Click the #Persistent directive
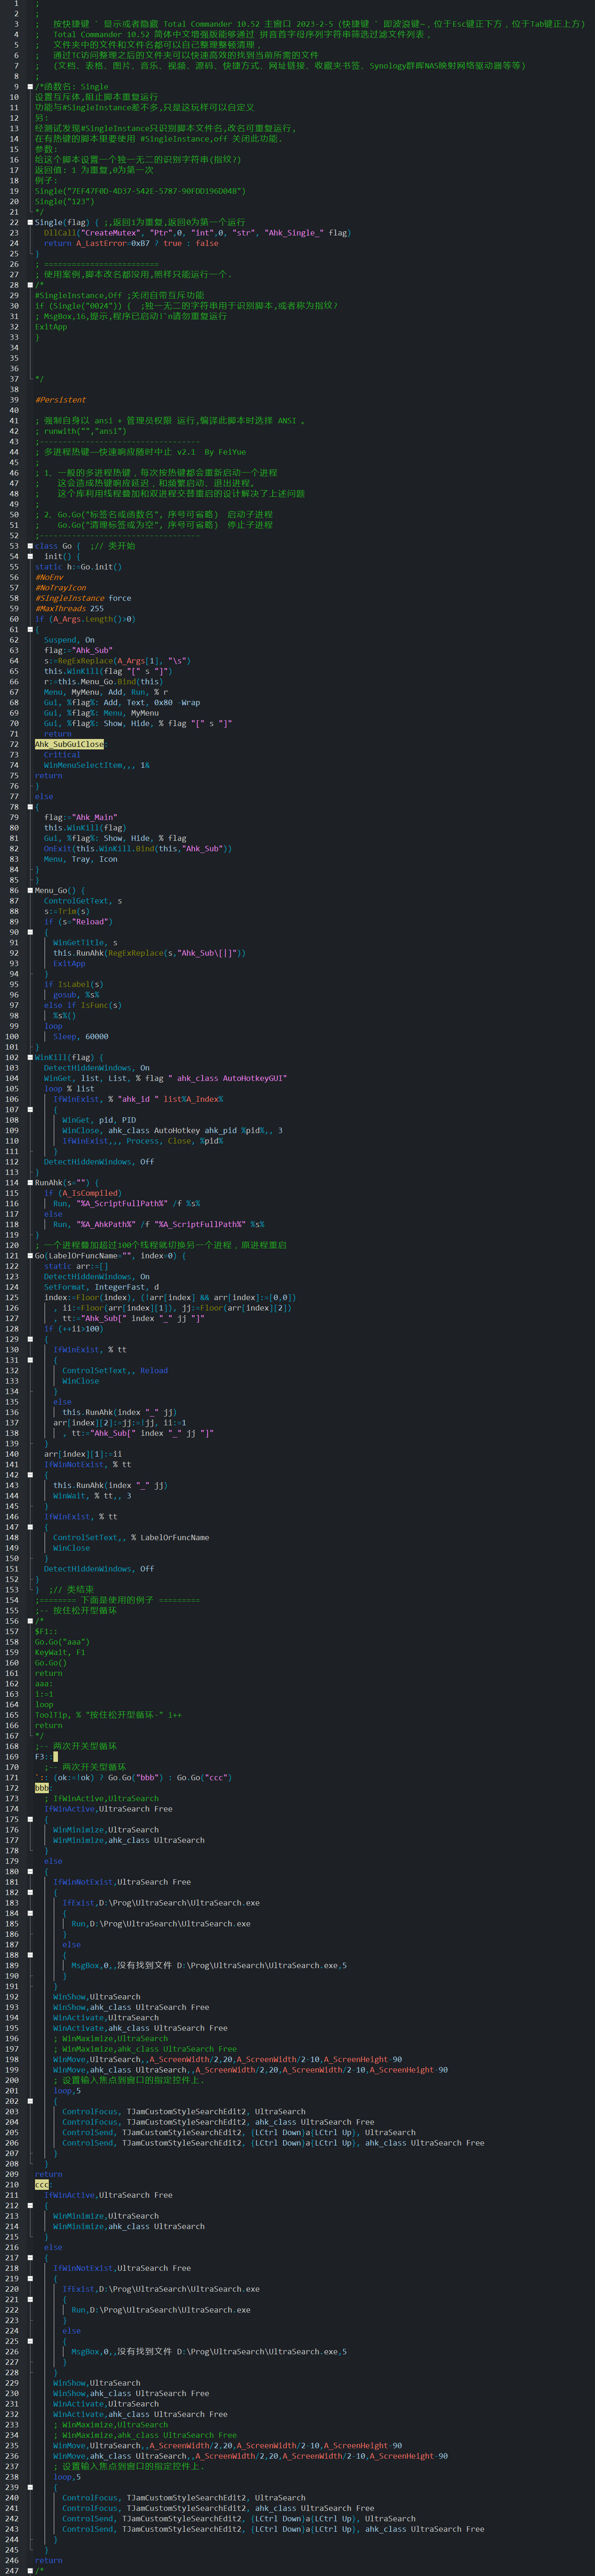The image size is (595, 2576). click(x=60, y=400)
